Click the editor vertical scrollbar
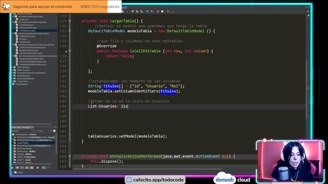 (x=306, y=90)
